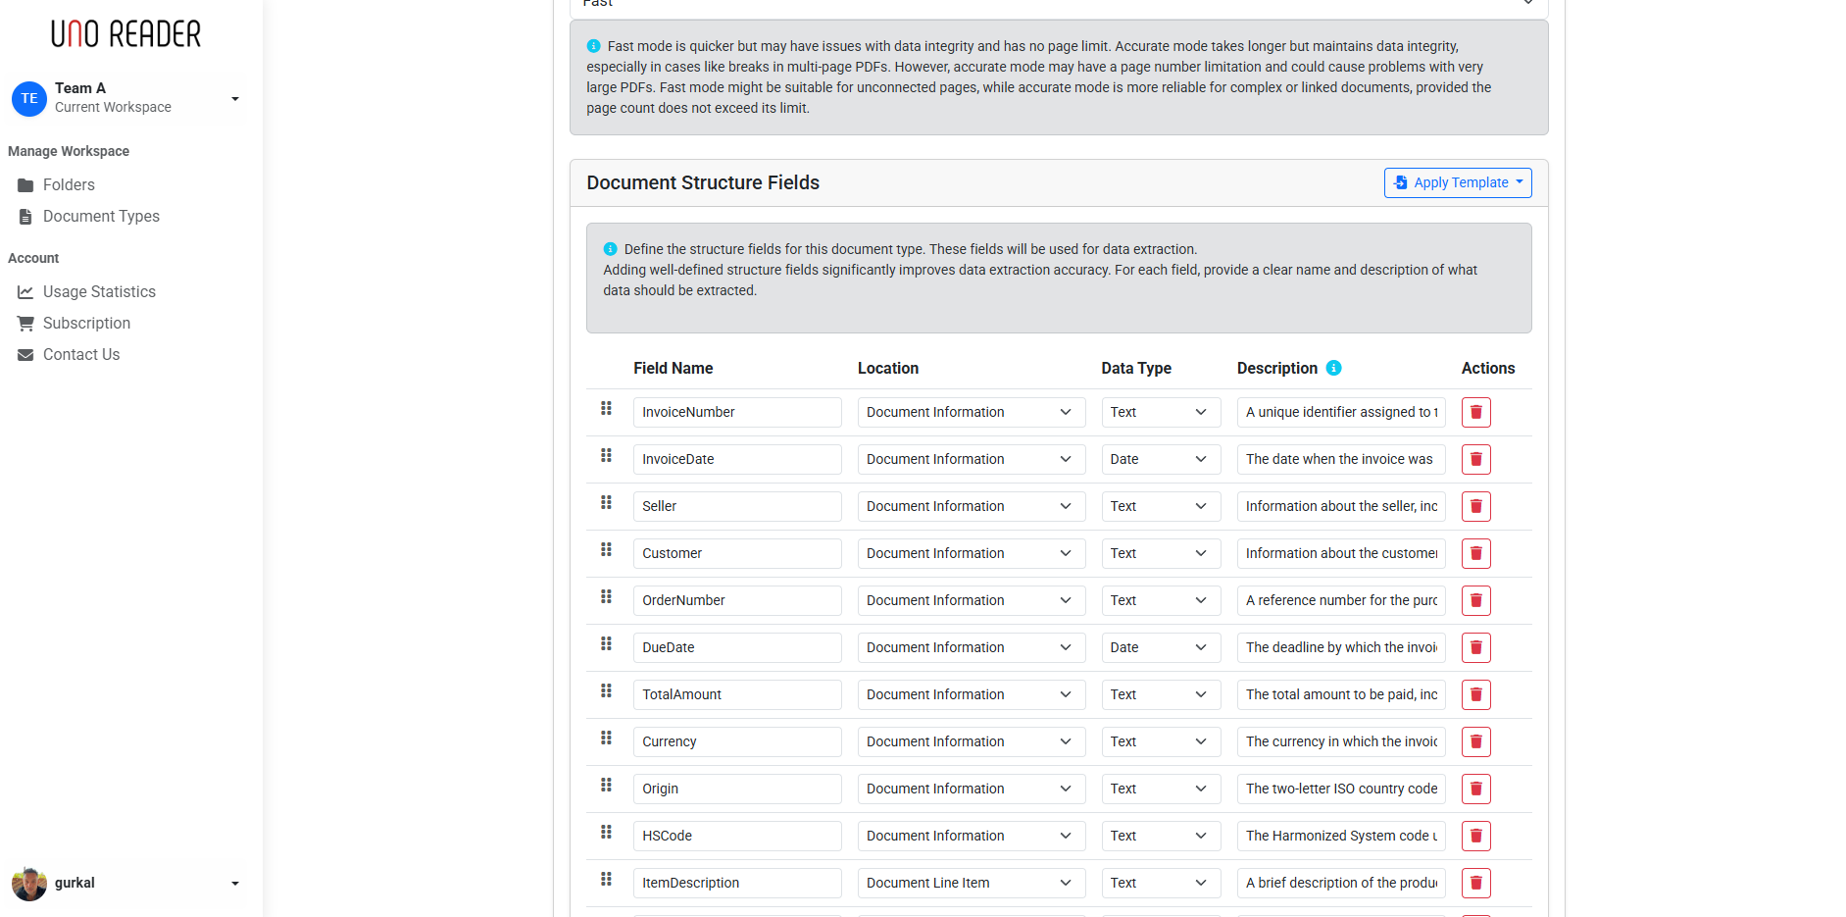Open Location dropdown for the Customer field
Screen dimensions: 1846x917
(972, 553)
